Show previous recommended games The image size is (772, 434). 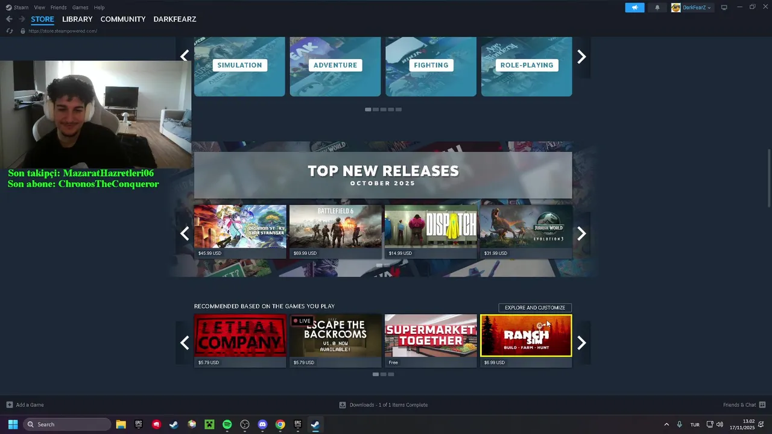185,342
